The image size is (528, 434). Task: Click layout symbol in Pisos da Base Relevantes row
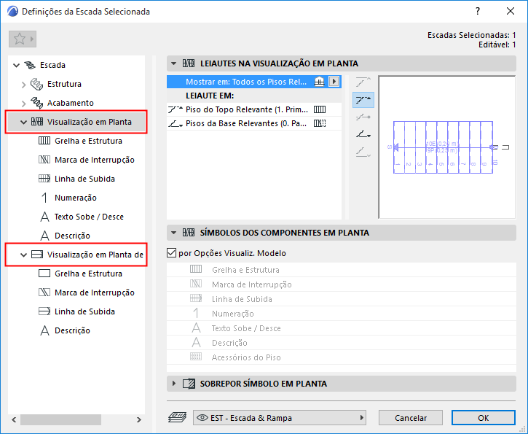[320, 123]
